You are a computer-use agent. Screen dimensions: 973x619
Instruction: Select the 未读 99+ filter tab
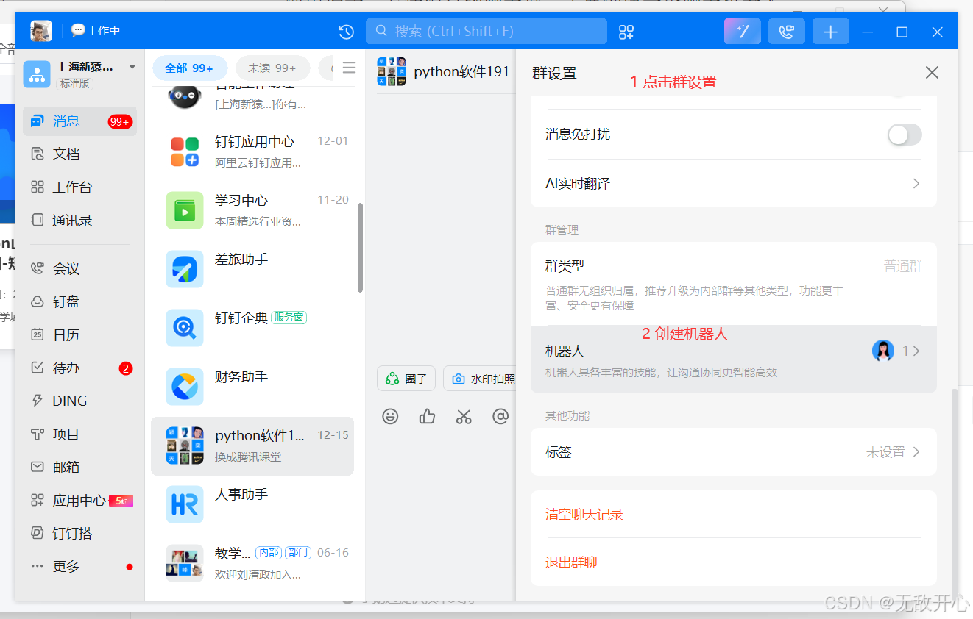point(272,68)
